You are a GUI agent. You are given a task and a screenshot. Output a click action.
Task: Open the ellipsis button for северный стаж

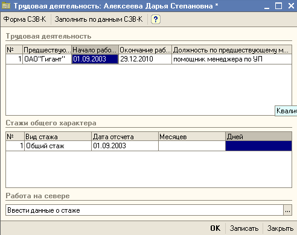[x=287, y=210]
